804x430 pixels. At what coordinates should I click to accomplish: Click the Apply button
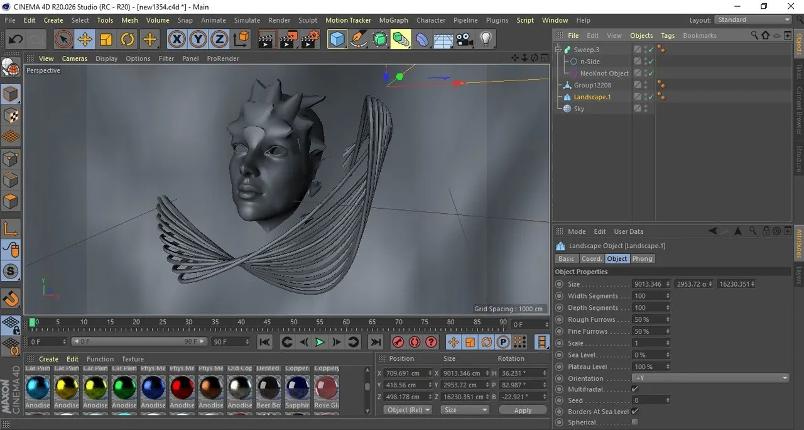click(x=523, y=410)
